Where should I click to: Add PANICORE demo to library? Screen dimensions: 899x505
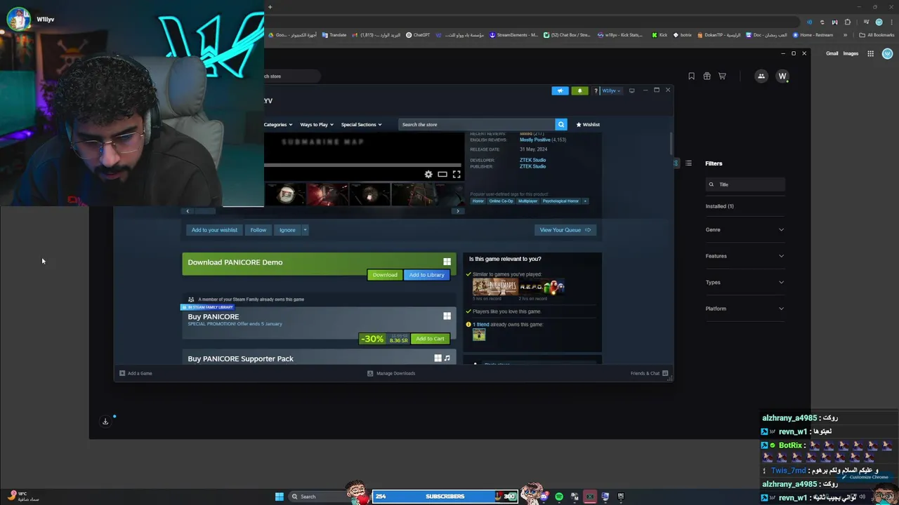coord(426,275)
